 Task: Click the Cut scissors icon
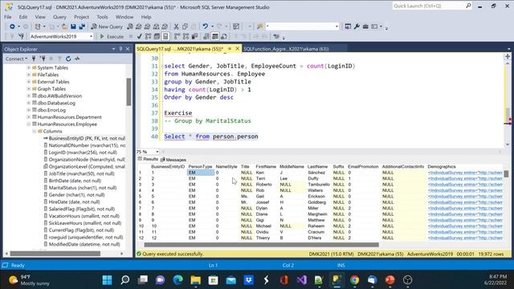pos(176,26)
